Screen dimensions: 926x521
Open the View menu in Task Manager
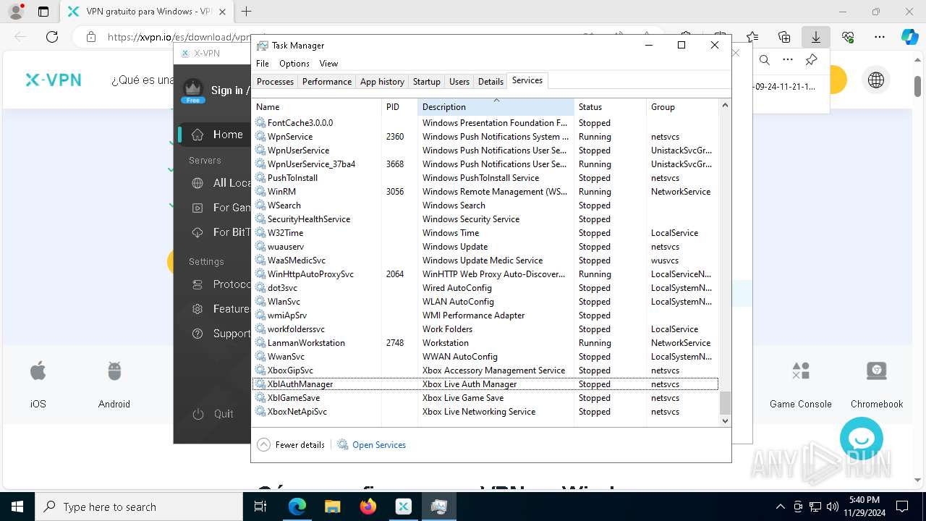click(328, 64)
